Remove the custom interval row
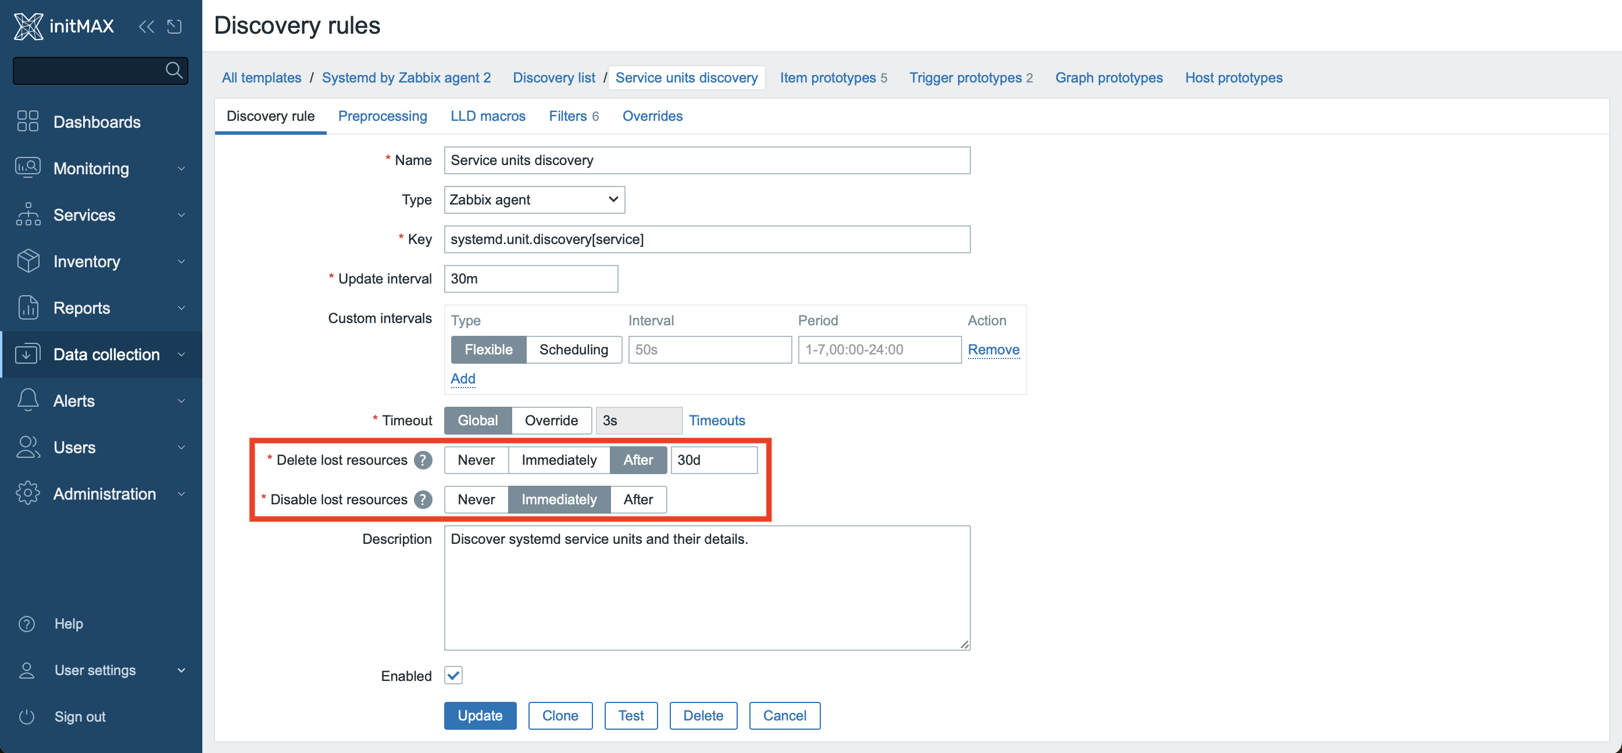Screen dimensions: 1622x753 click(x=993, y=350)
